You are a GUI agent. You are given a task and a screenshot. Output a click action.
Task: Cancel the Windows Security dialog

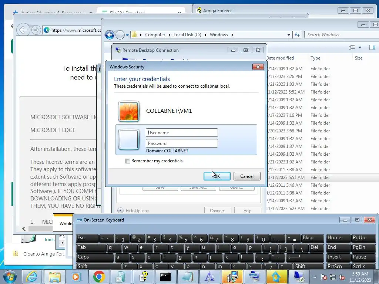click(247, 176)
